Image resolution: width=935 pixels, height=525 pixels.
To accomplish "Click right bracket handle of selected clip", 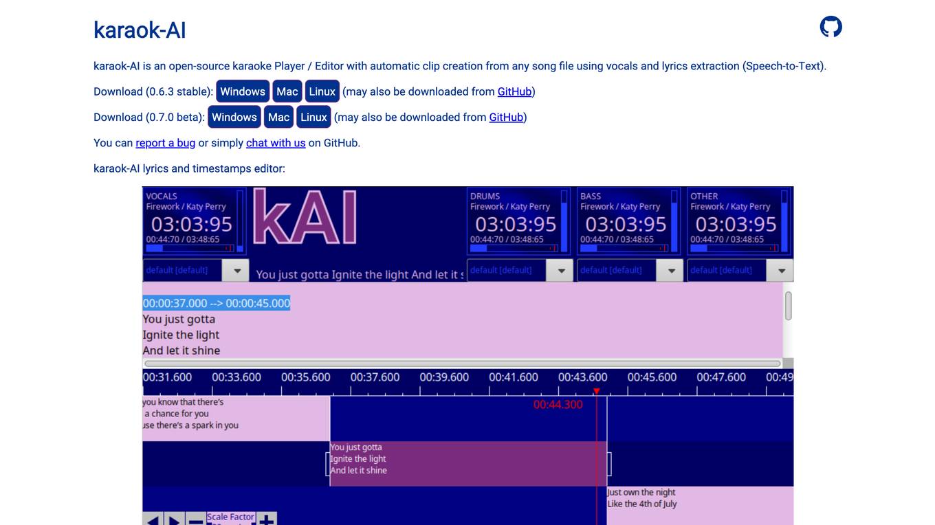I will [x=609, y=464].
